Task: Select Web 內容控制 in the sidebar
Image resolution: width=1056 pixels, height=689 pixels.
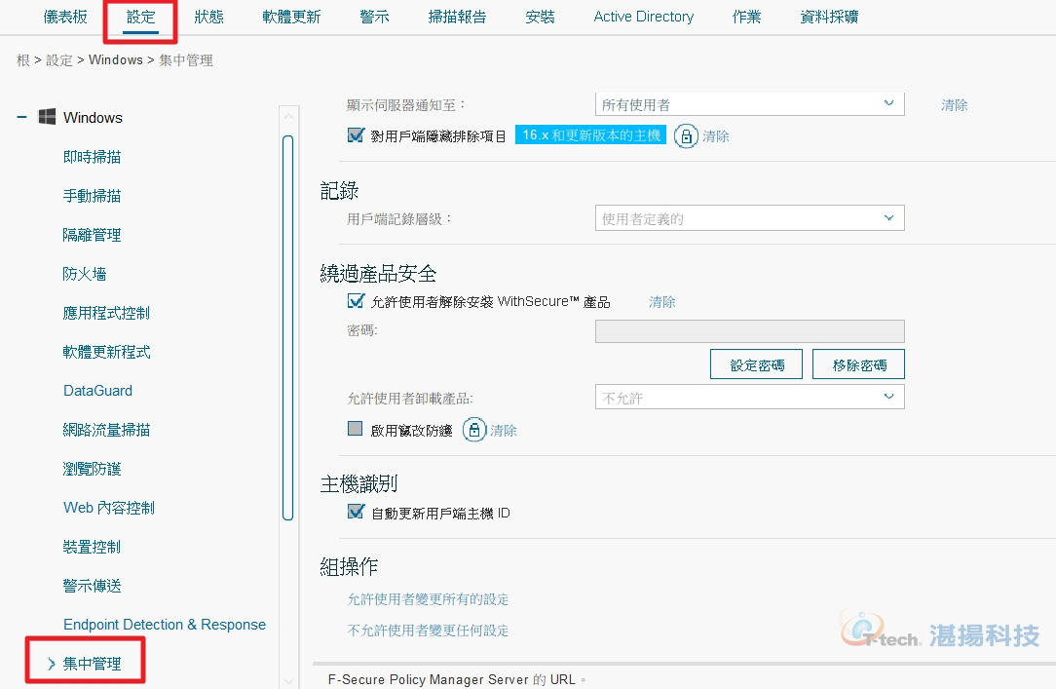Action: [109, 508]
